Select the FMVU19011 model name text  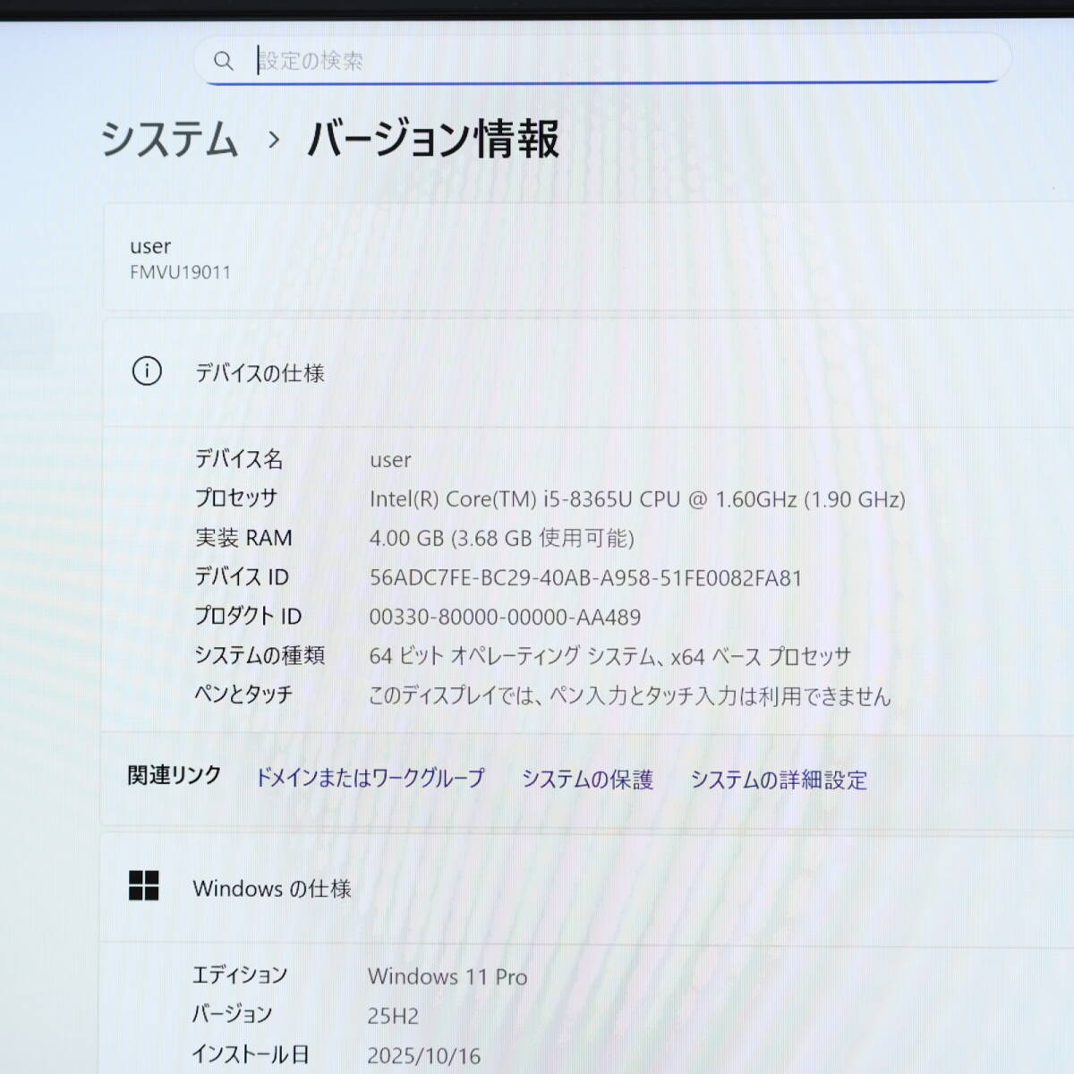180,272
